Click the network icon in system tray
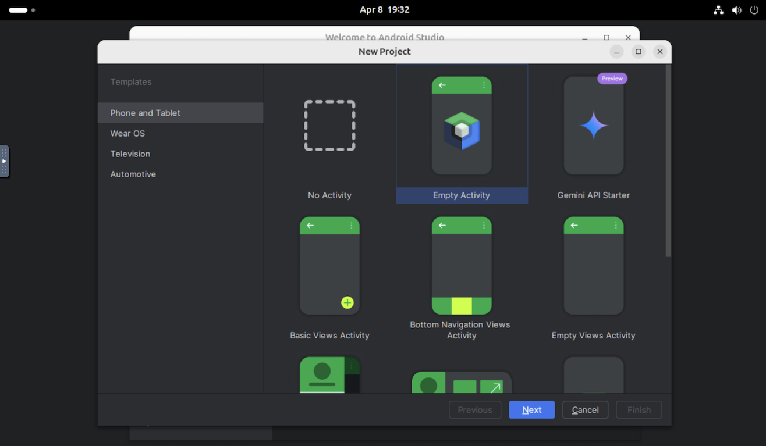The image size is (766, 446). point(718,10)
